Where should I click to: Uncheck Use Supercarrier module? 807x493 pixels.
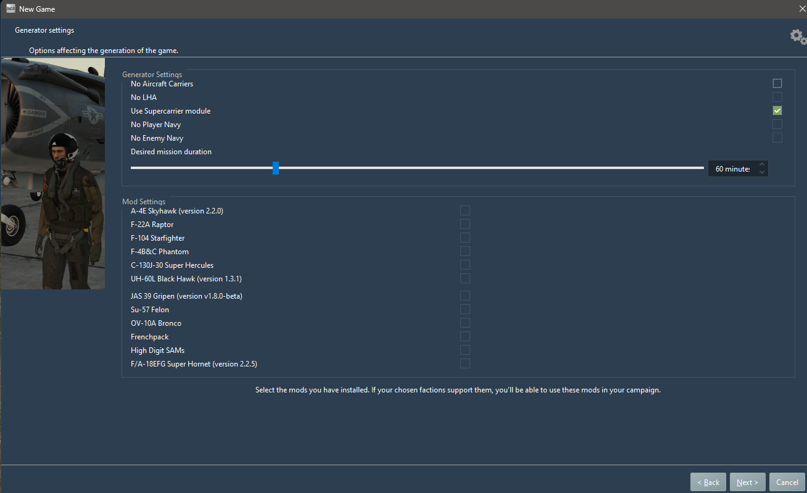coord(777,110)
